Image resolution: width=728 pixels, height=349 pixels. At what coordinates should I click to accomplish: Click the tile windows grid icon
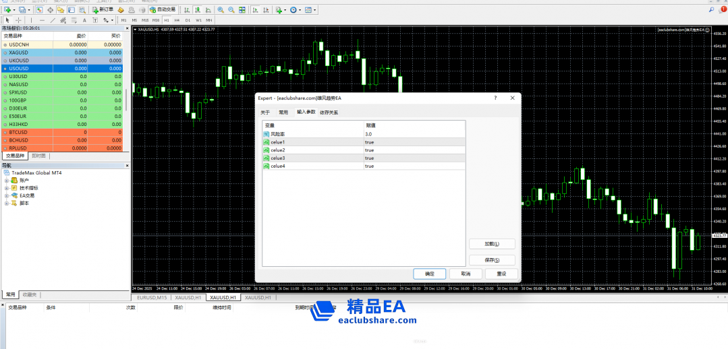[x=242, y=10]
